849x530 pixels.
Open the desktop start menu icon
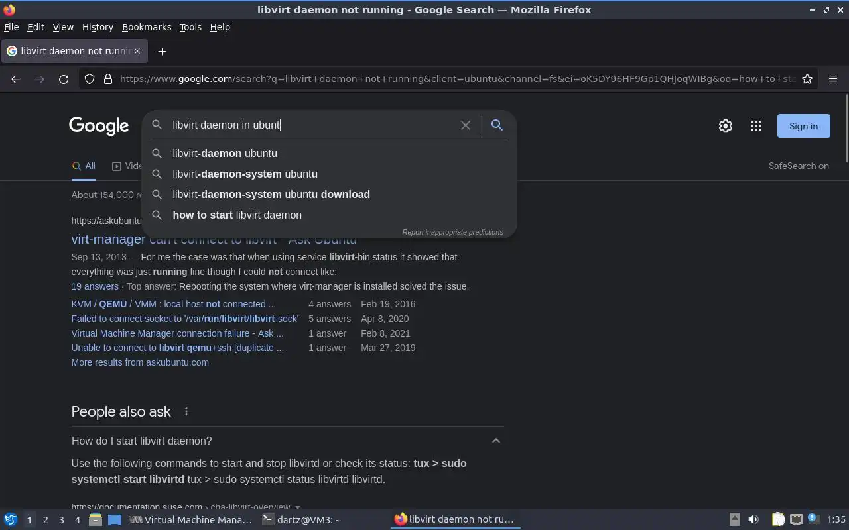coord(11,520)
